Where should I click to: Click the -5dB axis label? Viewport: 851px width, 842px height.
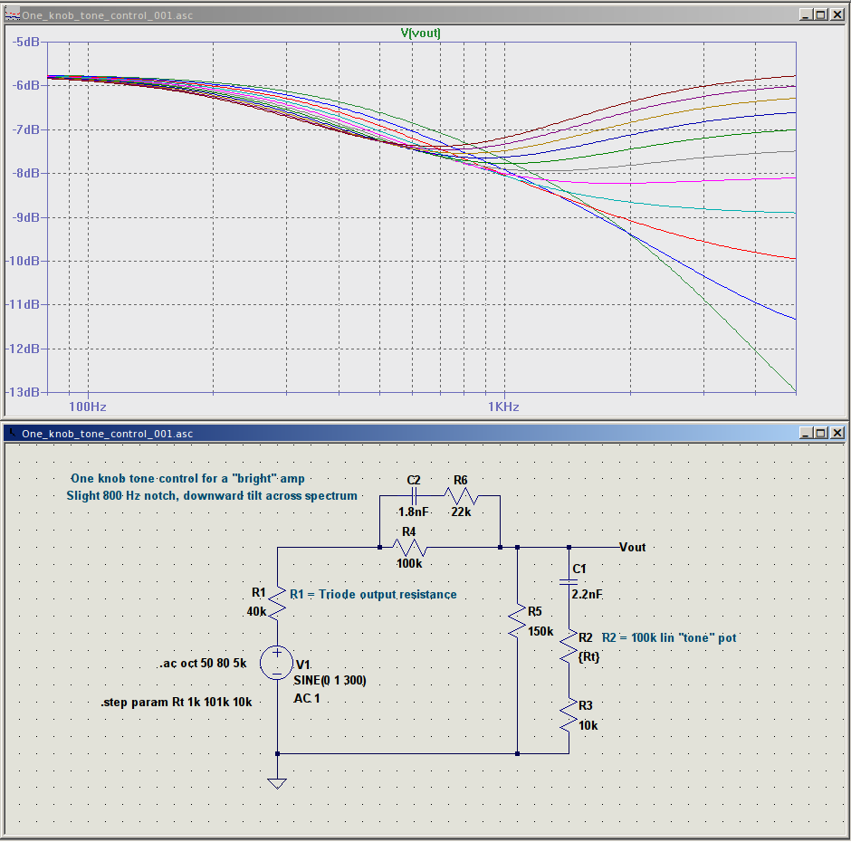click(25, 42)
